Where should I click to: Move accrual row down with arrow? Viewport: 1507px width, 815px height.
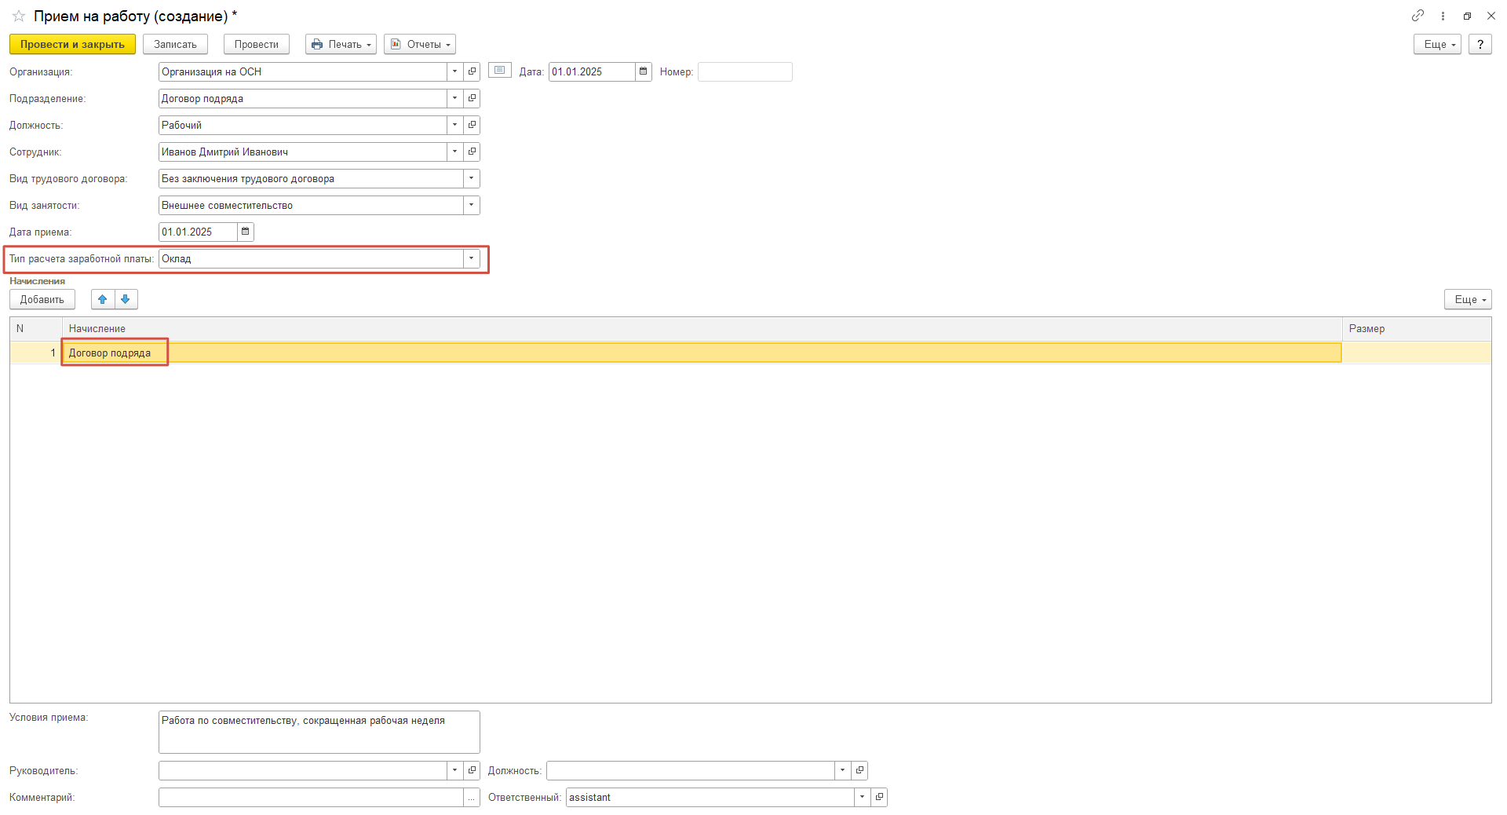pos(126,299)
